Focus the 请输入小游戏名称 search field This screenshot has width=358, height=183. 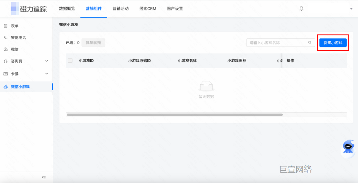[x=280, y=43]
